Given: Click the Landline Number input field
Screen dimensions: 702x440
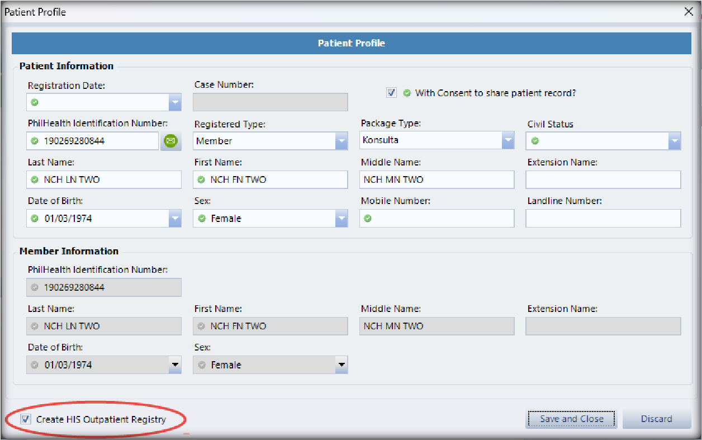Looking at the screenshot, I should [603, 219].
